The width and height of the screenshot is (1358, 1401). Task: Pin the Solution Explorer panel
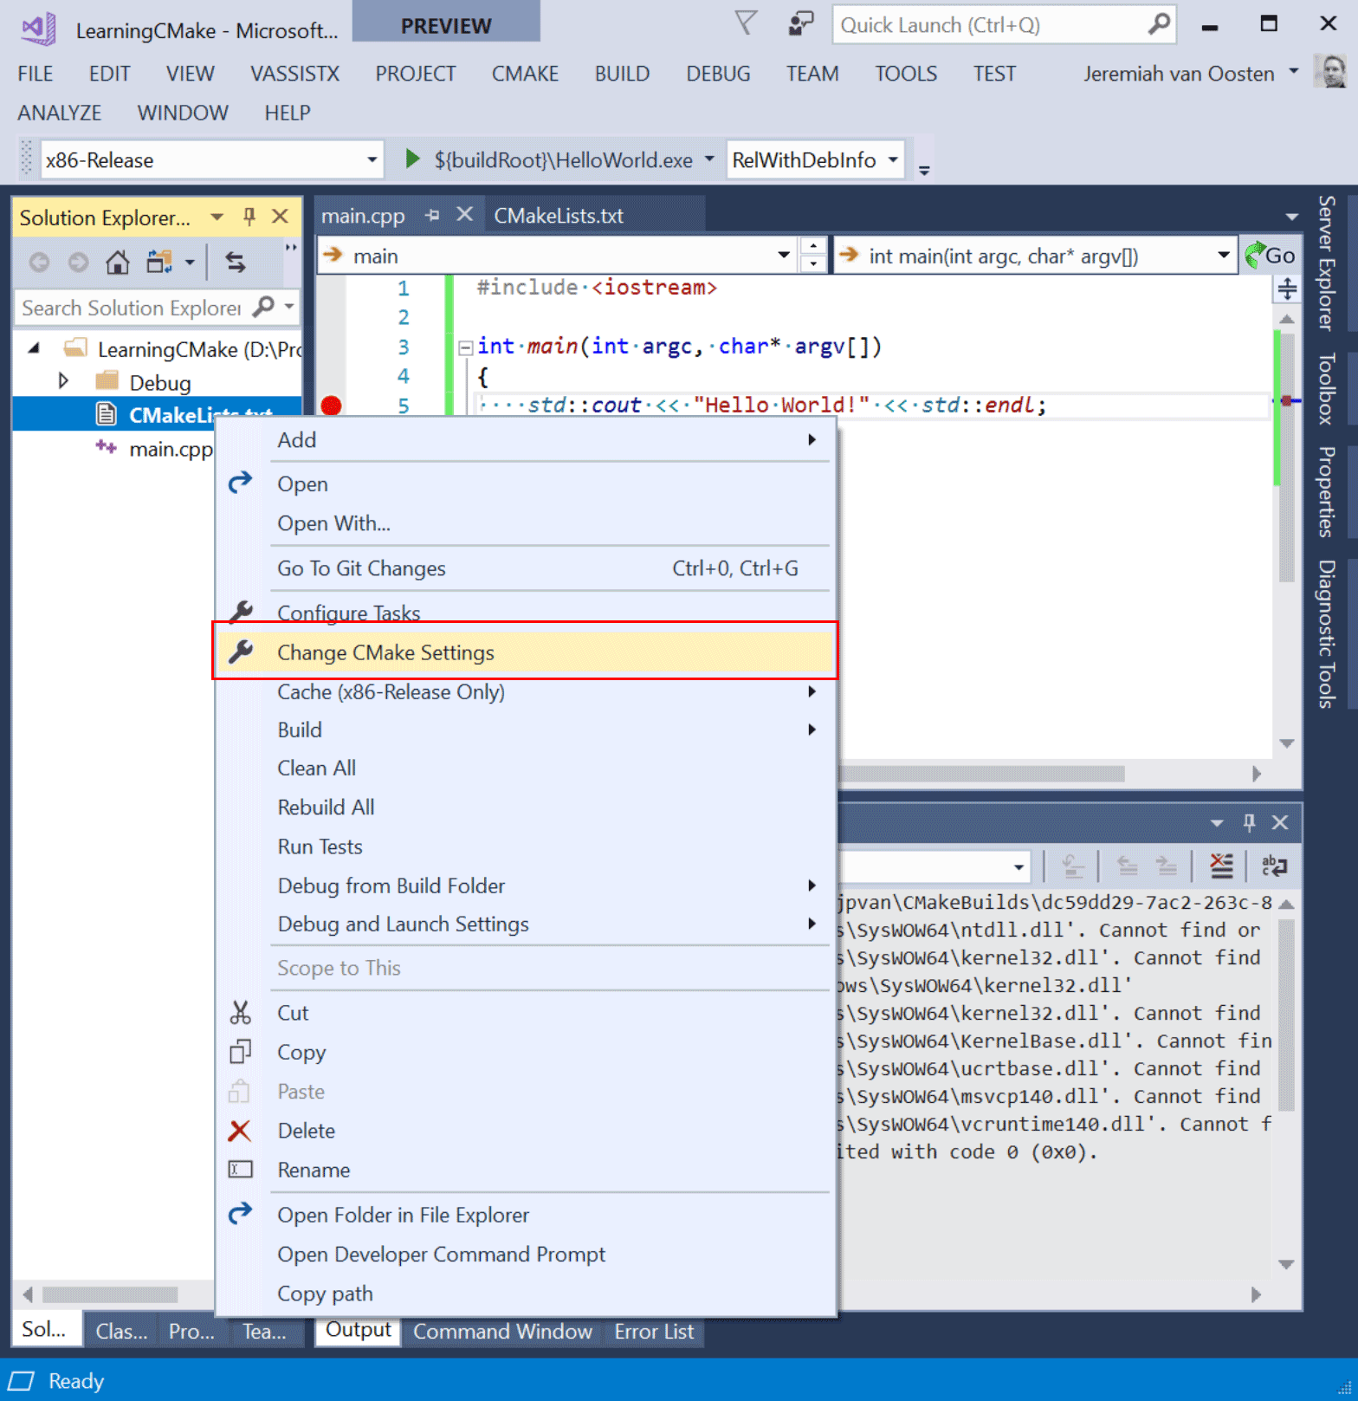(x=249, y=217)
